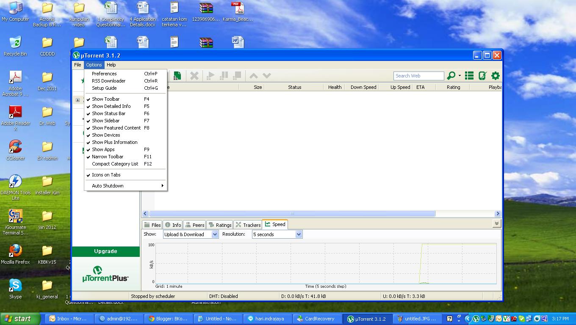The height and width of the screenshot is (325, 576).
Task: Select the Dec 2011 folder icon
Action: [47, 81]
